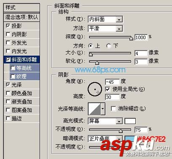The height and width of the screenshot is (159, 172).
Task: Select the 渐变叠加 list row label
Action: click(x=22, y=101)
